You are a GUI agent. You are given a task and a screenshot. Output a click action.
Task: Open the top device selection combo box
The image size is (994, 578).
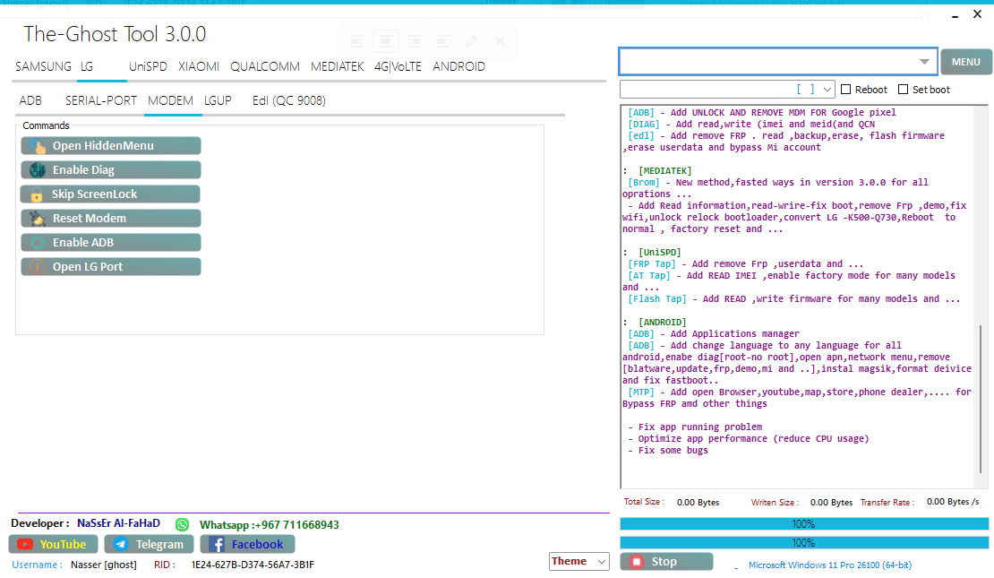tap(924, 62)
